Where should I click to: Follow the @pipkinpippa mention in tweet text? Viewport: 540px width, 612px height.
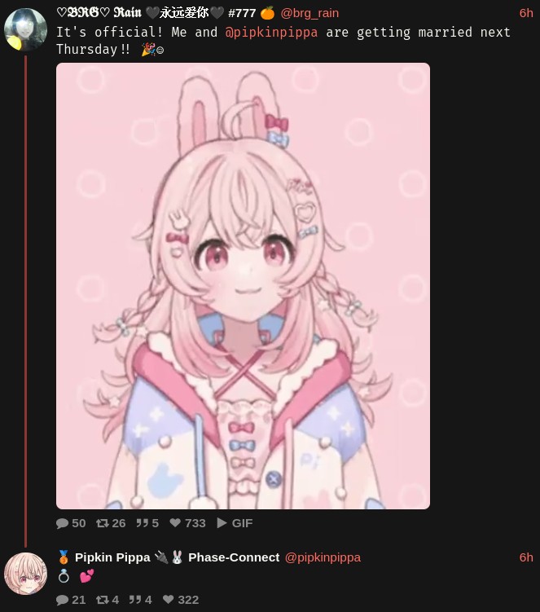click(x=271, y=32)
